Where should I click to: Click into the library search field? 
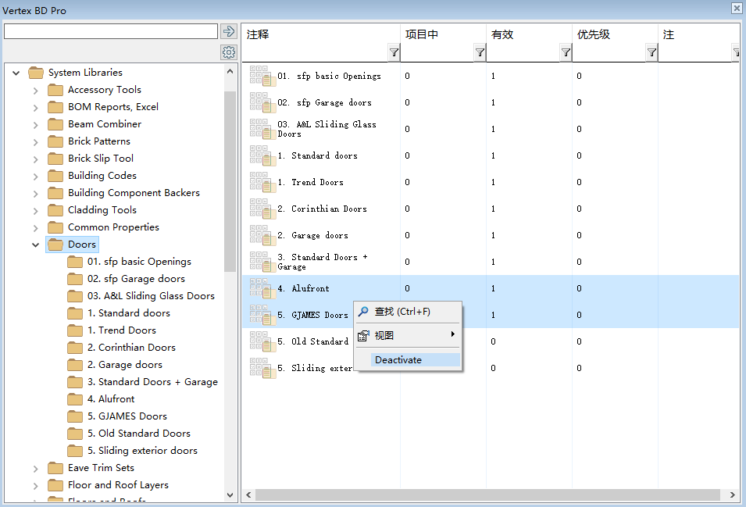coord(111,31)
